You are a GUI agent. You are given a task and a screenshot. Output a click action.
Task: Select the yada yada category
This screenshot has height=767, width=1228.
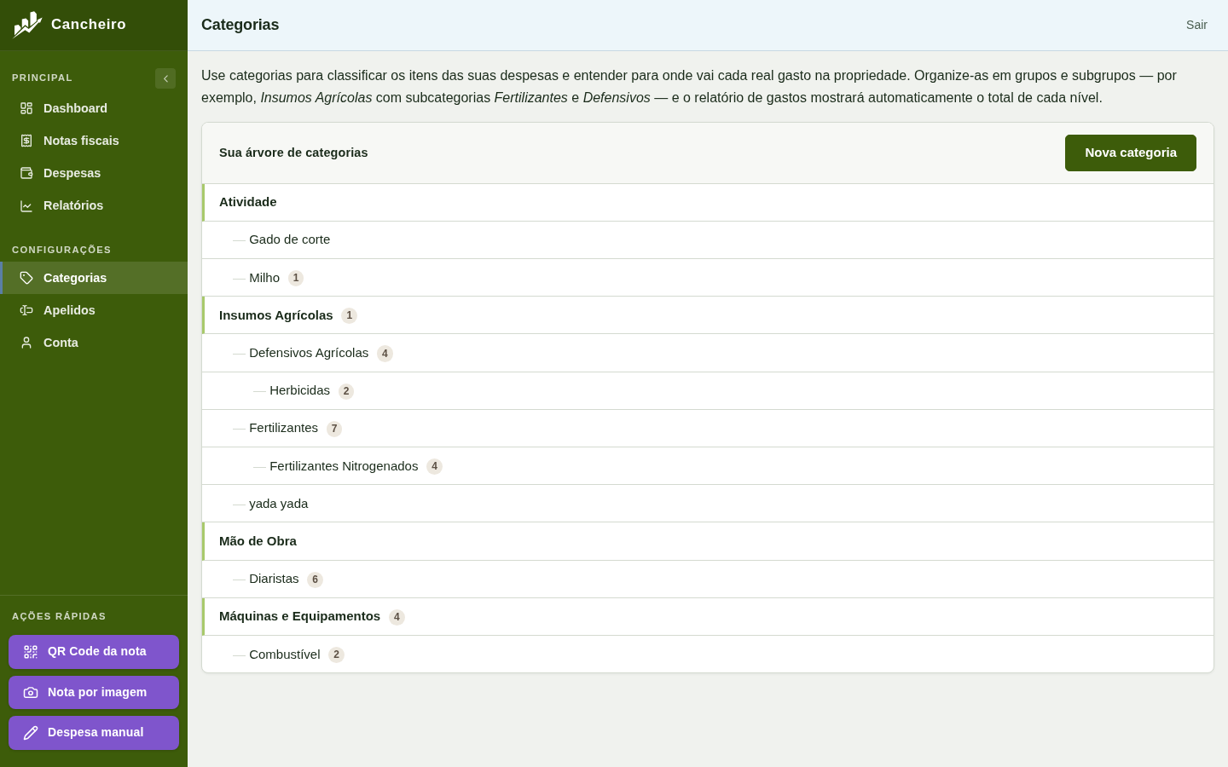[x=708, y=504]
